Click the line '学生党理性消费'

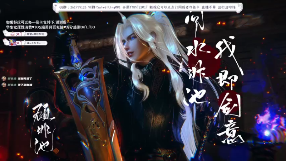tap(50, 27)
